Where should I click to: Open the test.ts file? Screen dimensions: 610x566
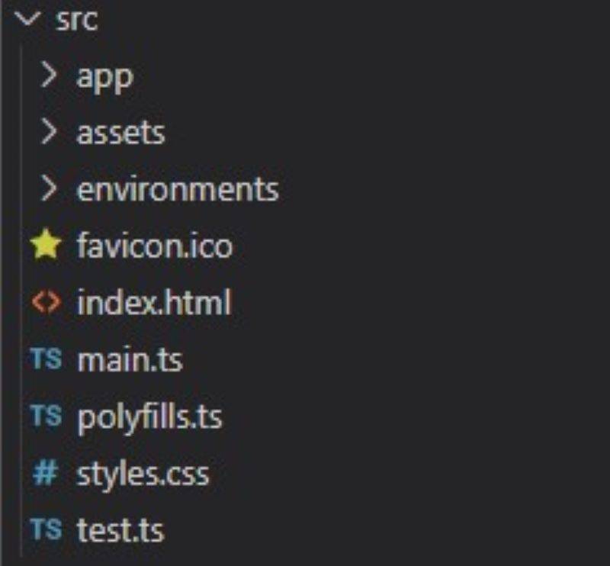[120, 529]
